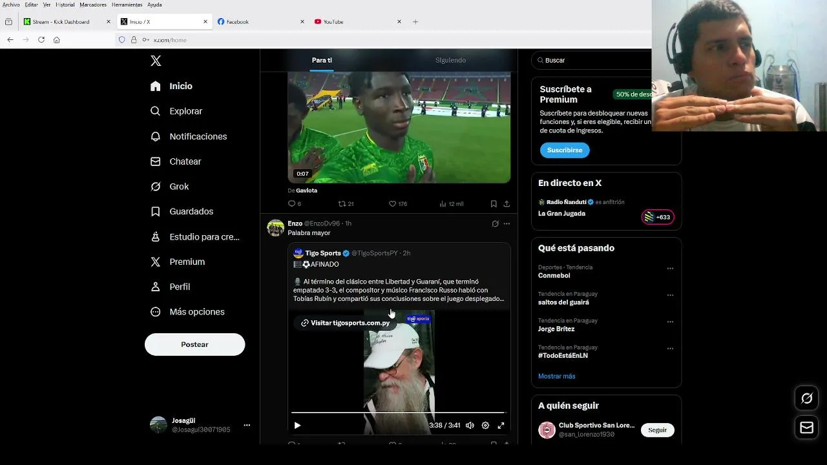Open Enzo's profile avatar
This screenshot has height=465, width=827.
276,227
